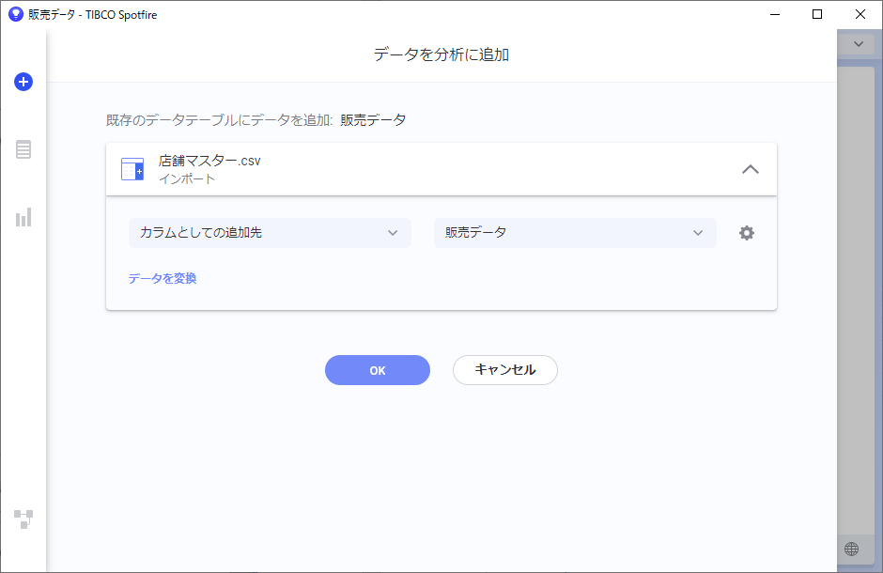Open the カラムとしての追加先 dropdown
Viewport: 883px width, 573px height.
coord(270,232)
